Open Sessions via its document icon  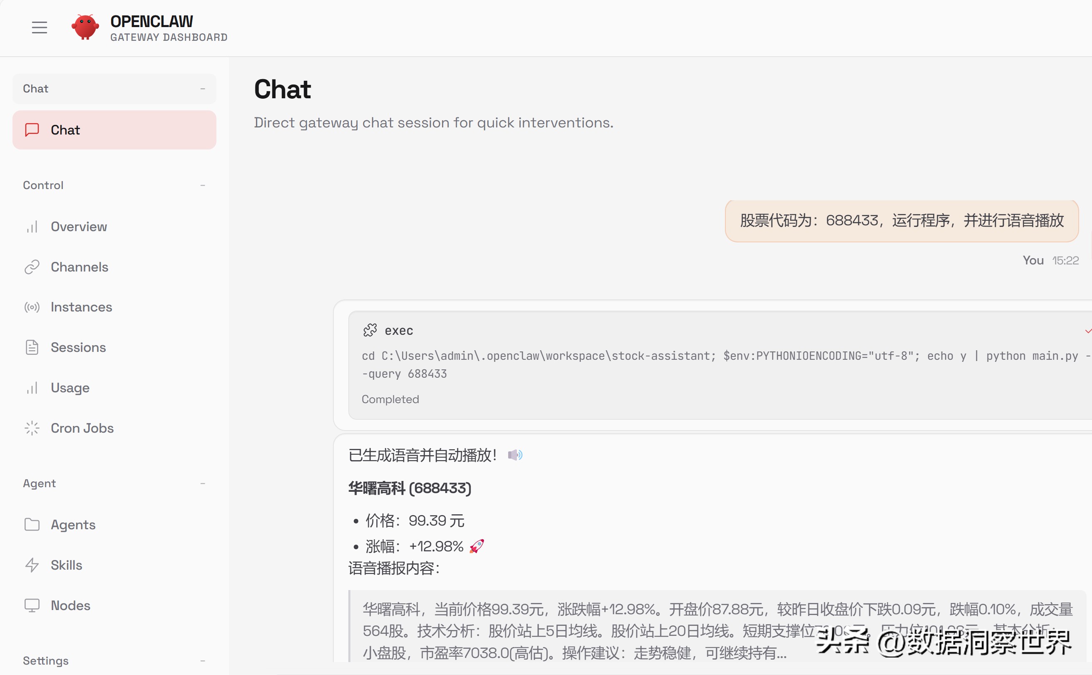pyautogui.click(x=32, y=347)
